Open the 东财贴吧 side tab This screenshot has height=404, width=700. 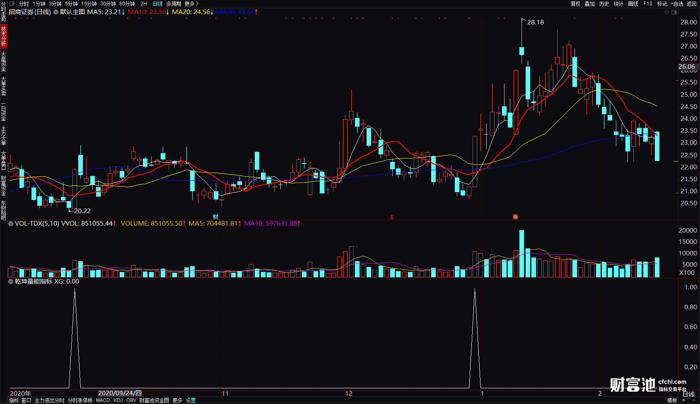3,210
